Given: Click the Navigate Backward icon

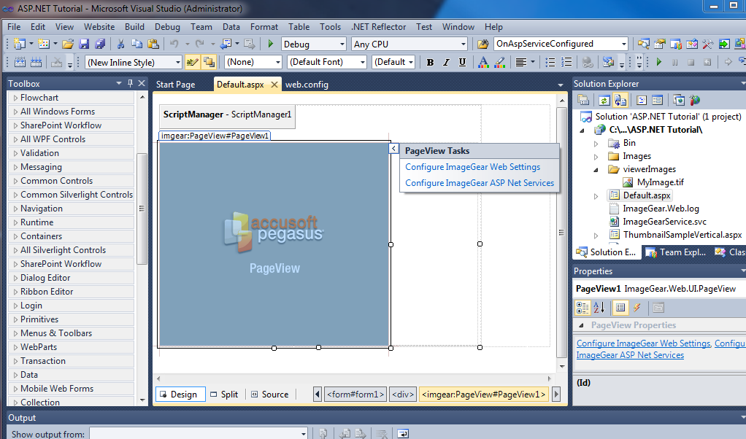Looking at the screenshot, I should [x=226, y=44].
